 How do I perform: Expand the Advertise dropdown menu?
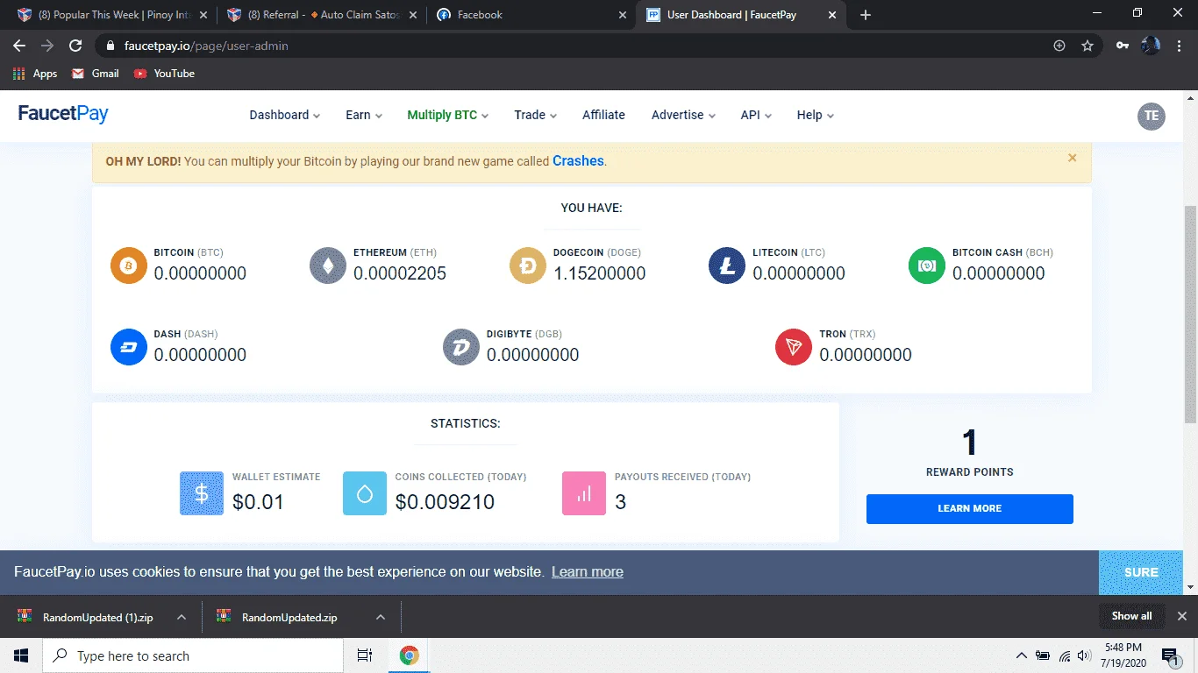click(683, 116)
